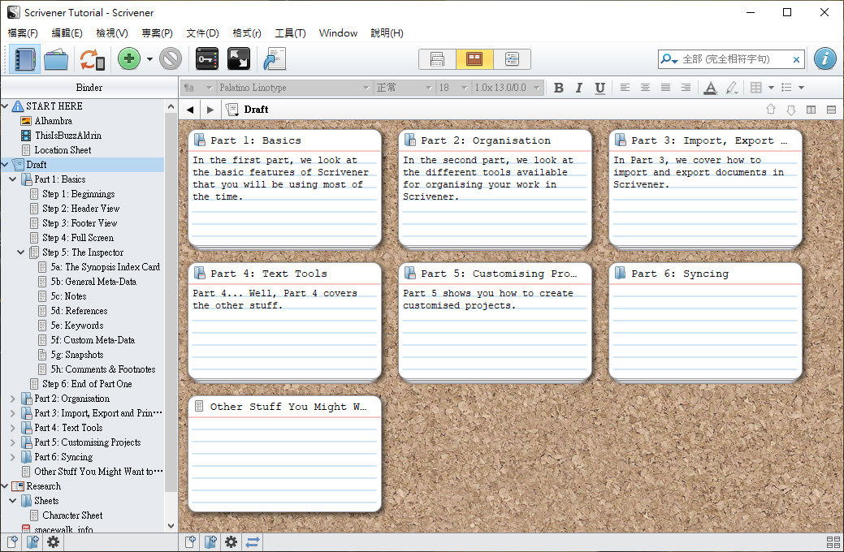Open the blue Inspector info icon

825,59
